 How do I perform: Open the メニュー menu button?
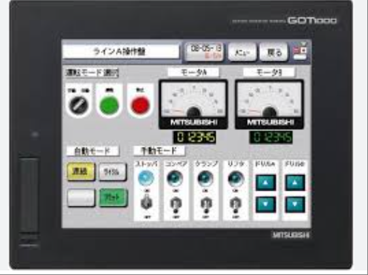(x=242, y=52)
